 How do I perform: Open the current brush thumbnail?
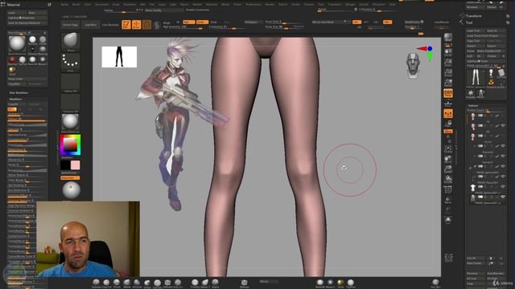point(70,41)
